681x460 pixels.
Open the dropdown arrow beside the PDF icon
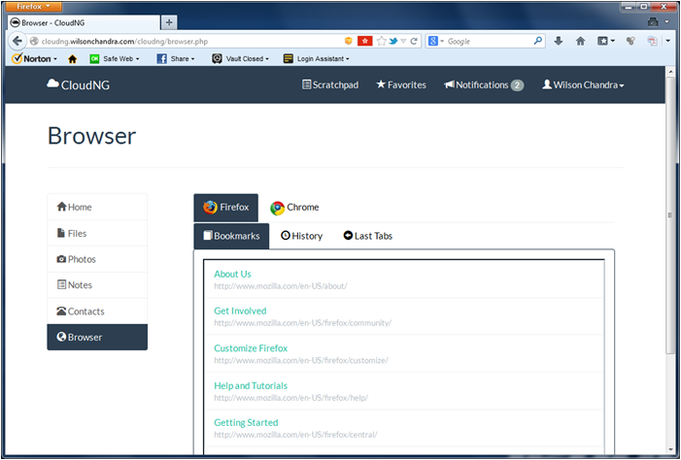point(668,41)
